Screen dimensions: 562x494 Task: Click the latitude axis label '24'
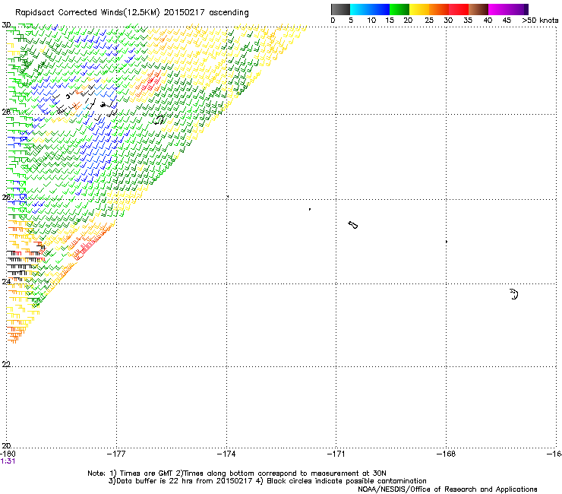(x=6, y=282)
